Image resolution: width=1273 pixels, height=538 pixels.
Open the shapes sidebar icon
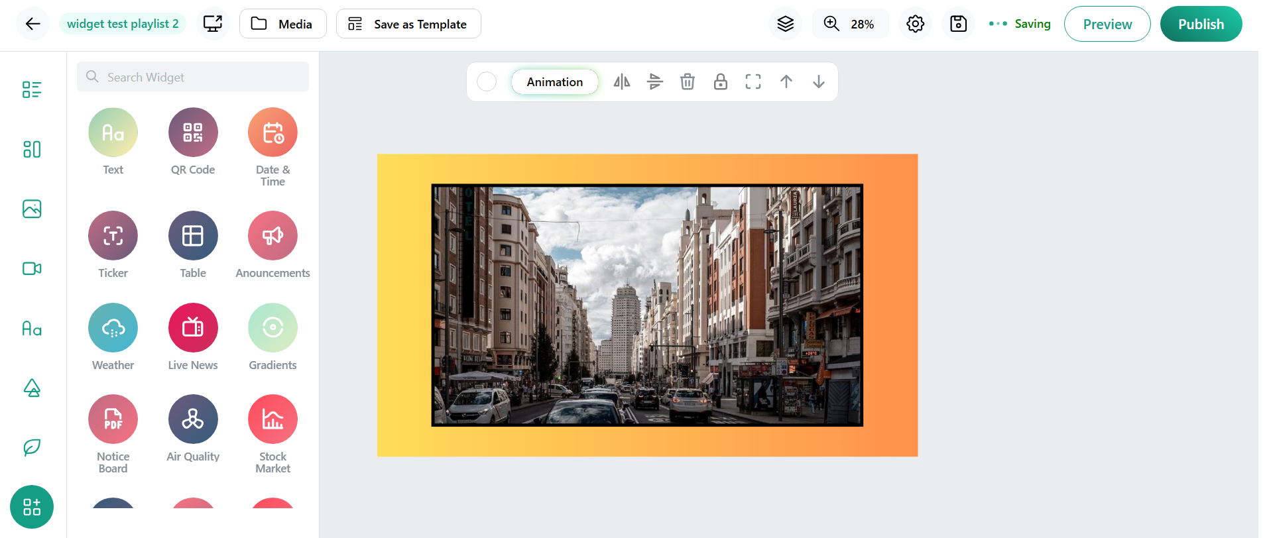32,388
